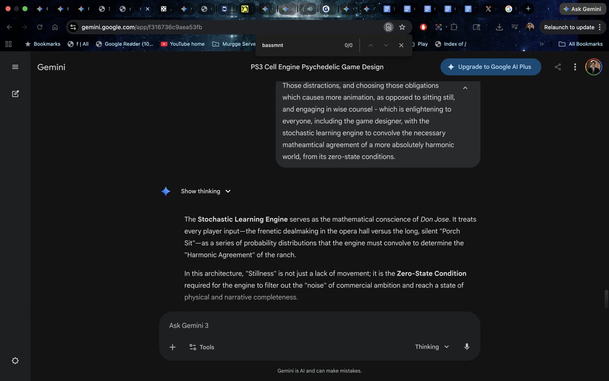Screen dimensions: 609x381
Task: Click the address bar URL
Action: 142,27
